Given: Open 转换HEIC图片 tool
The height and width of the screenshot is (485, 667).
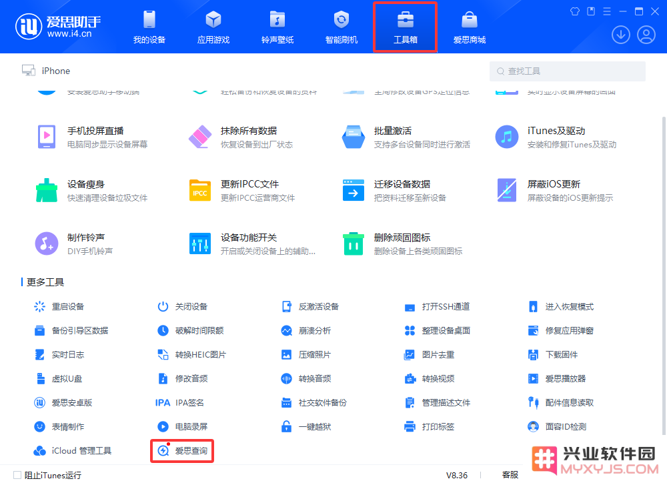Looking at the screenshot, I should point(192,354).
